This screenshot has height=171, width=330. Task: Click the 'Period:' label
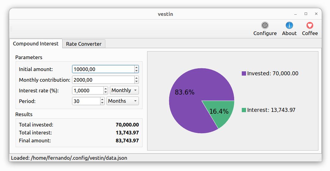(x=27, y=101)
